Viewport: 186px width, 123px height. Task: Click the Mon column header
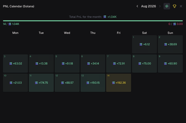(15, 33)
